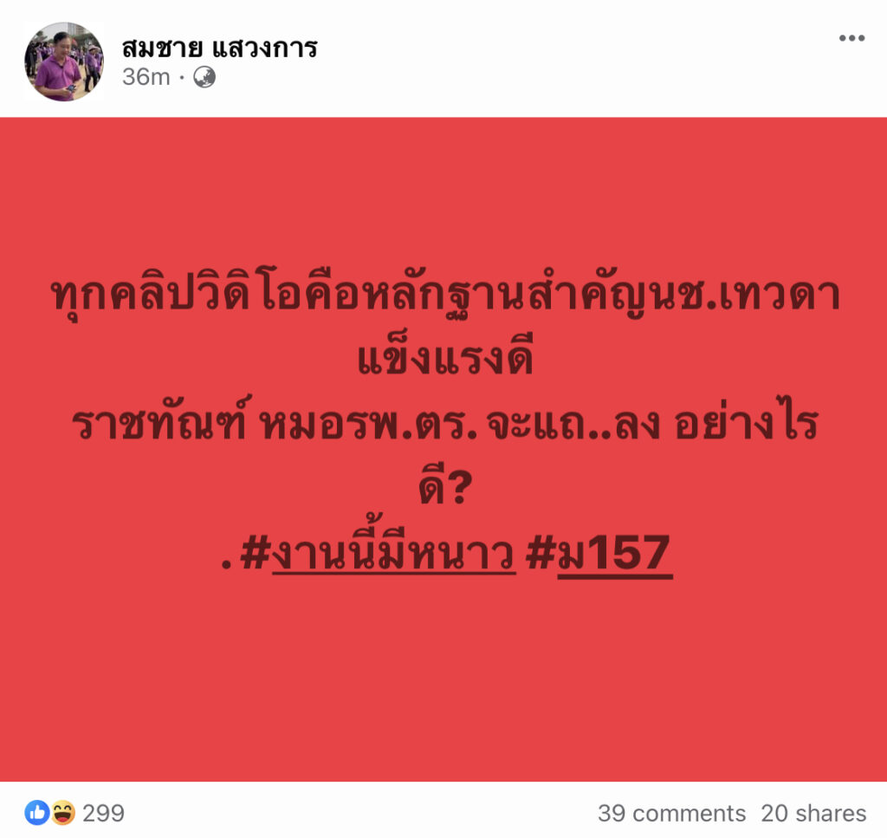Open the author's profile picture
The height and width of the screenshot is (838, 887).
point(64,62)
